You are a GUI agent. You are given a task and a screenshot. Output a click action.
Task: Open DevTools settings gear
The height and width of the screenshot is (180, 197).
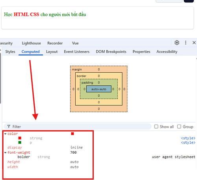[x=177, y=43]
